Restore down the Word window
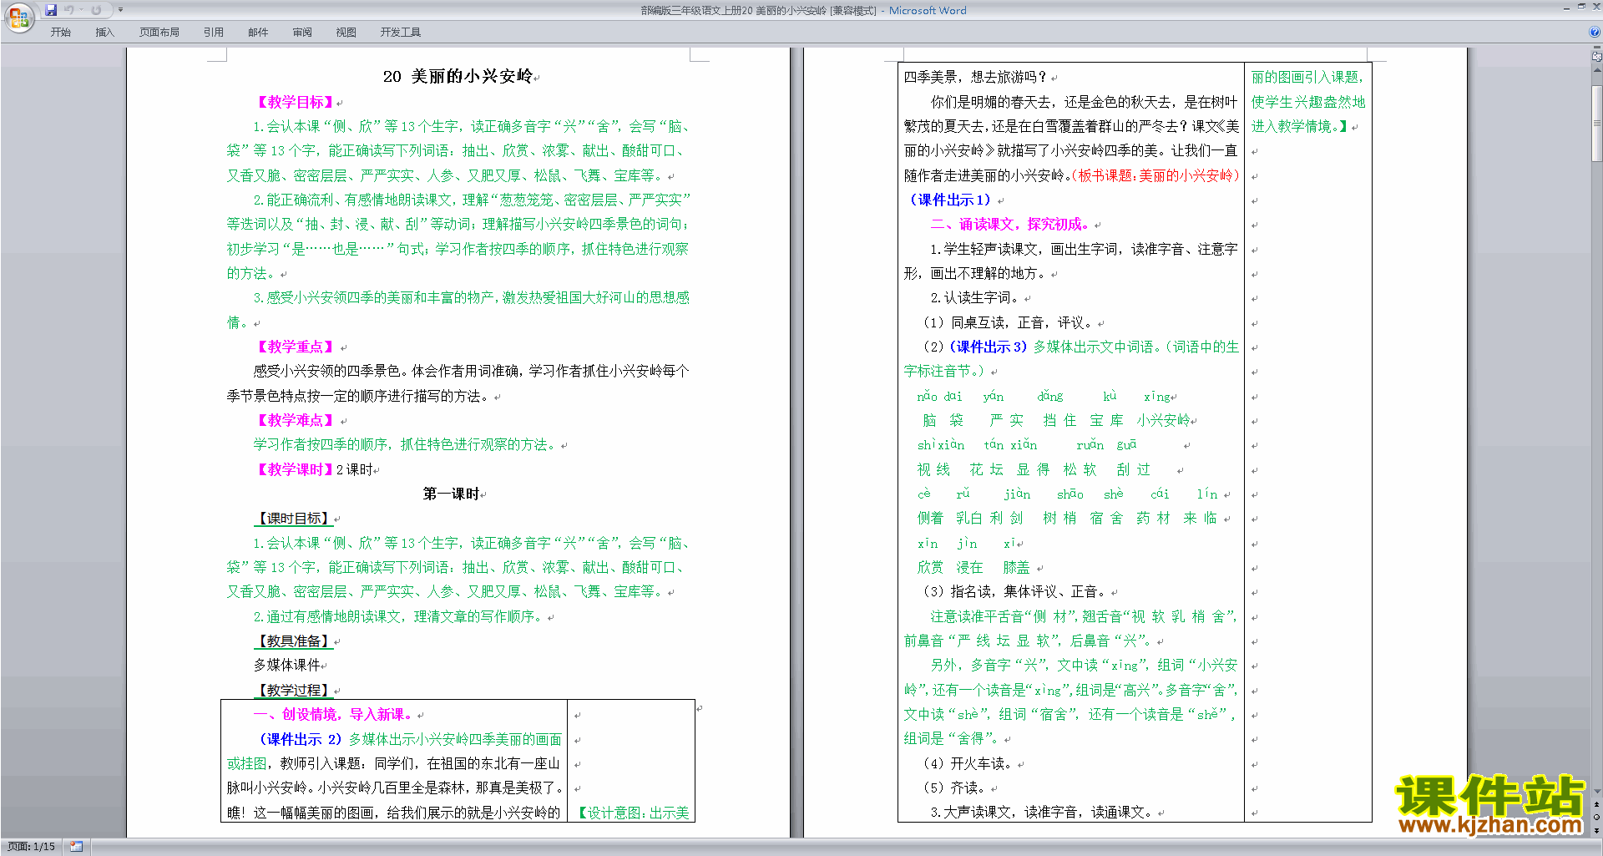The height and width of the screenshot is (856, 1603). [x=1581, y=7]
